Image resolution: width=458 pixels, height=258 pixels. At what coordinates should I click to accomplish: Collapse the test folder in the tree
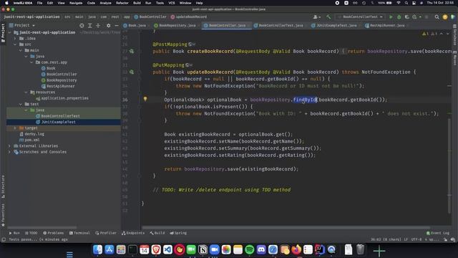(21, 104)
